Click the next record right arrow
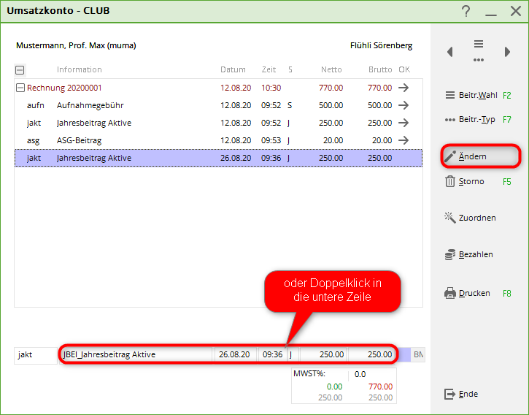This screenshot has width=529, height=415. click(x=507, y=52)
